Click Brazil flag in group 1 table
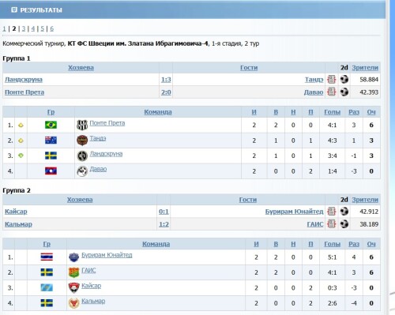The height and width of the screenshot is (315, 395). point(51,125)
